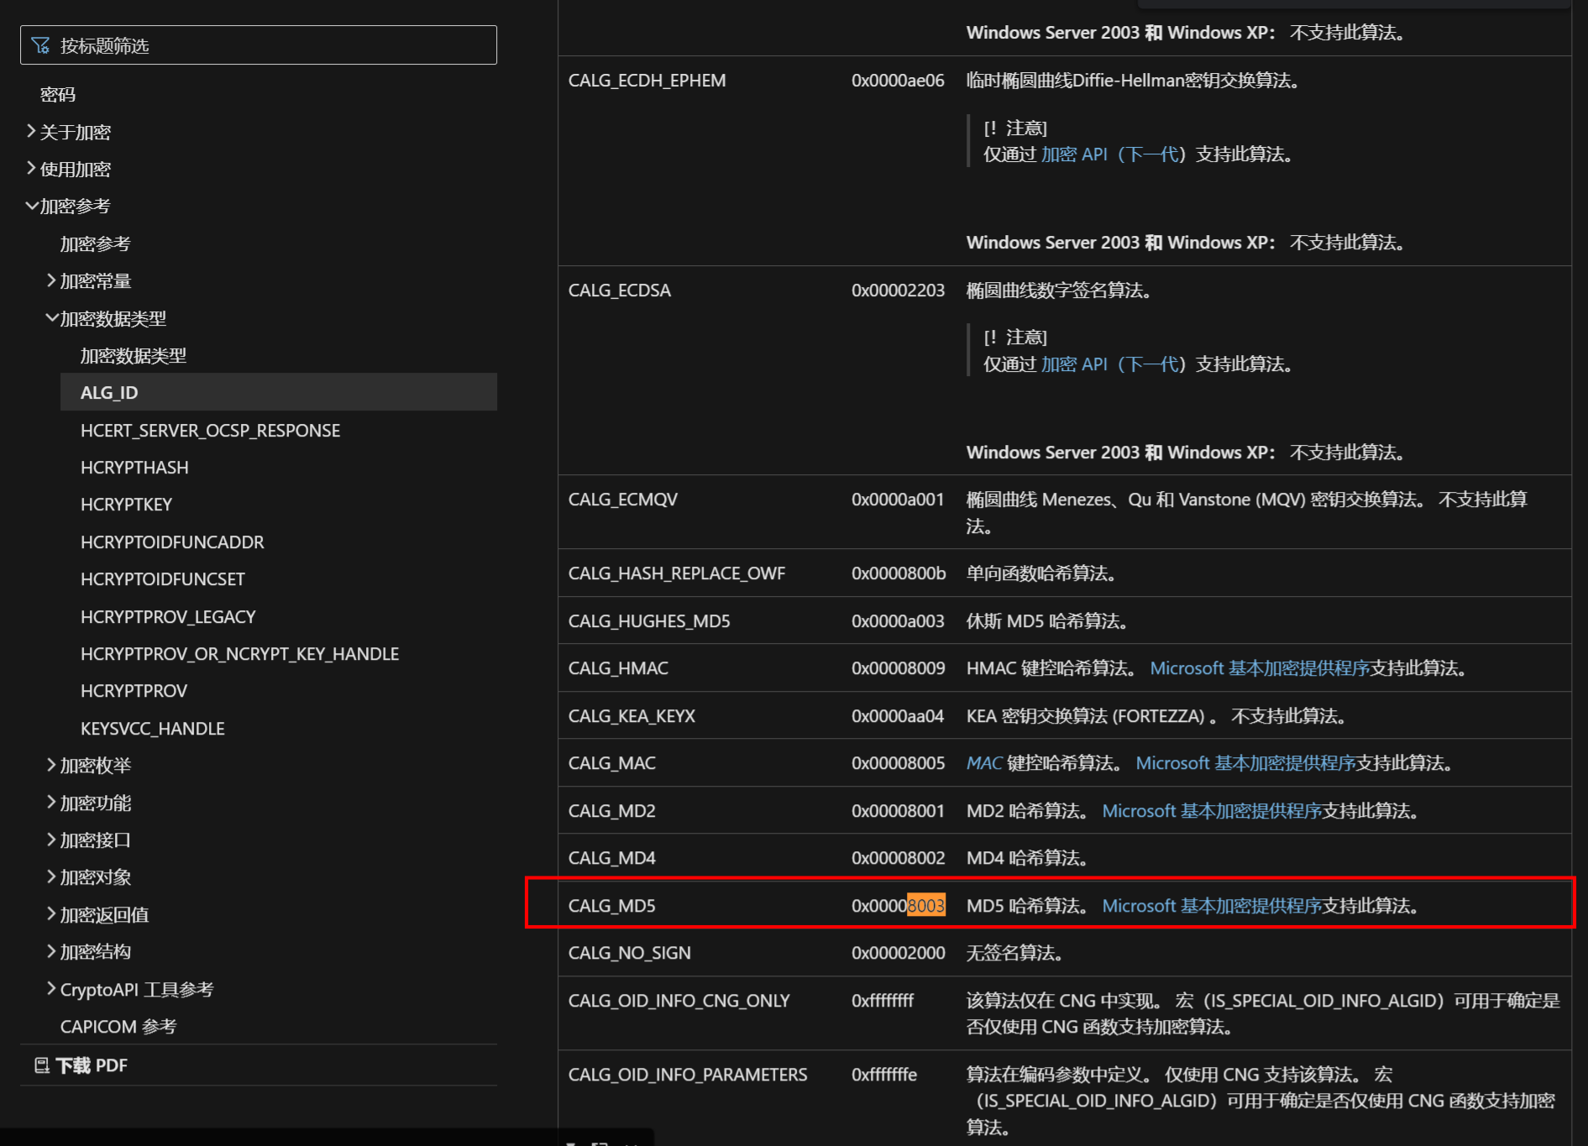Image resolution: width=1588 pixels, height=1146 pixels.
Task: Type in the 按标题筛选 filter field
Action: point(269,45)
